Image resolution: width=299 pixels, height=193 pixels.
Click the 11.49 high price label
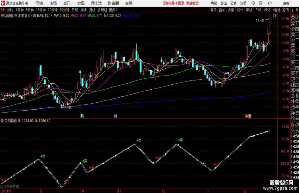260,21
